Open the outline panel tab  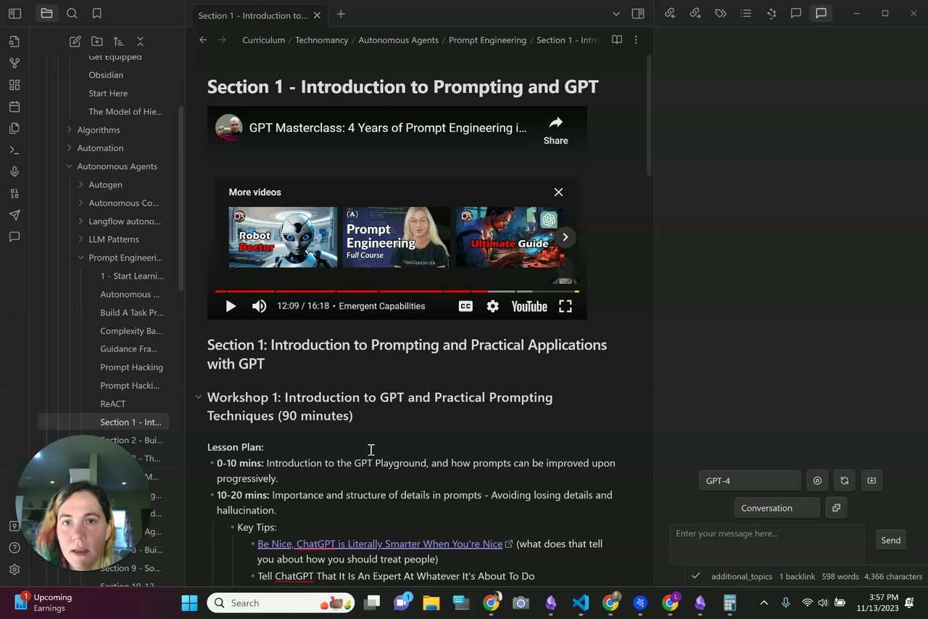[745, 13]
